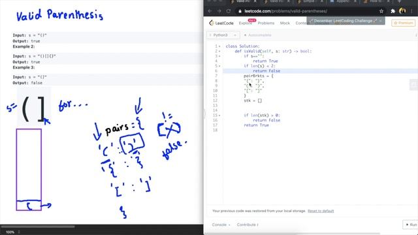Dismiss the December LeetCoding Challenge banner
This screenshot has height=235, width=418.
coord(380,21)
